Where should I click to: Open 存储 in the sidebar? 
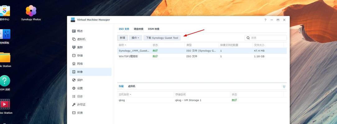coord(90,55)
